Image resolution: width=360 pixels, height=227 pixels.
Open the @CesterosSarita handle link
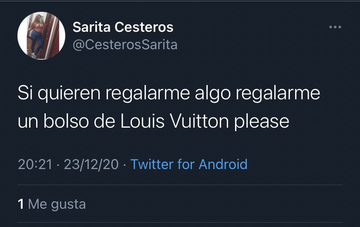[x=125, y=44]
